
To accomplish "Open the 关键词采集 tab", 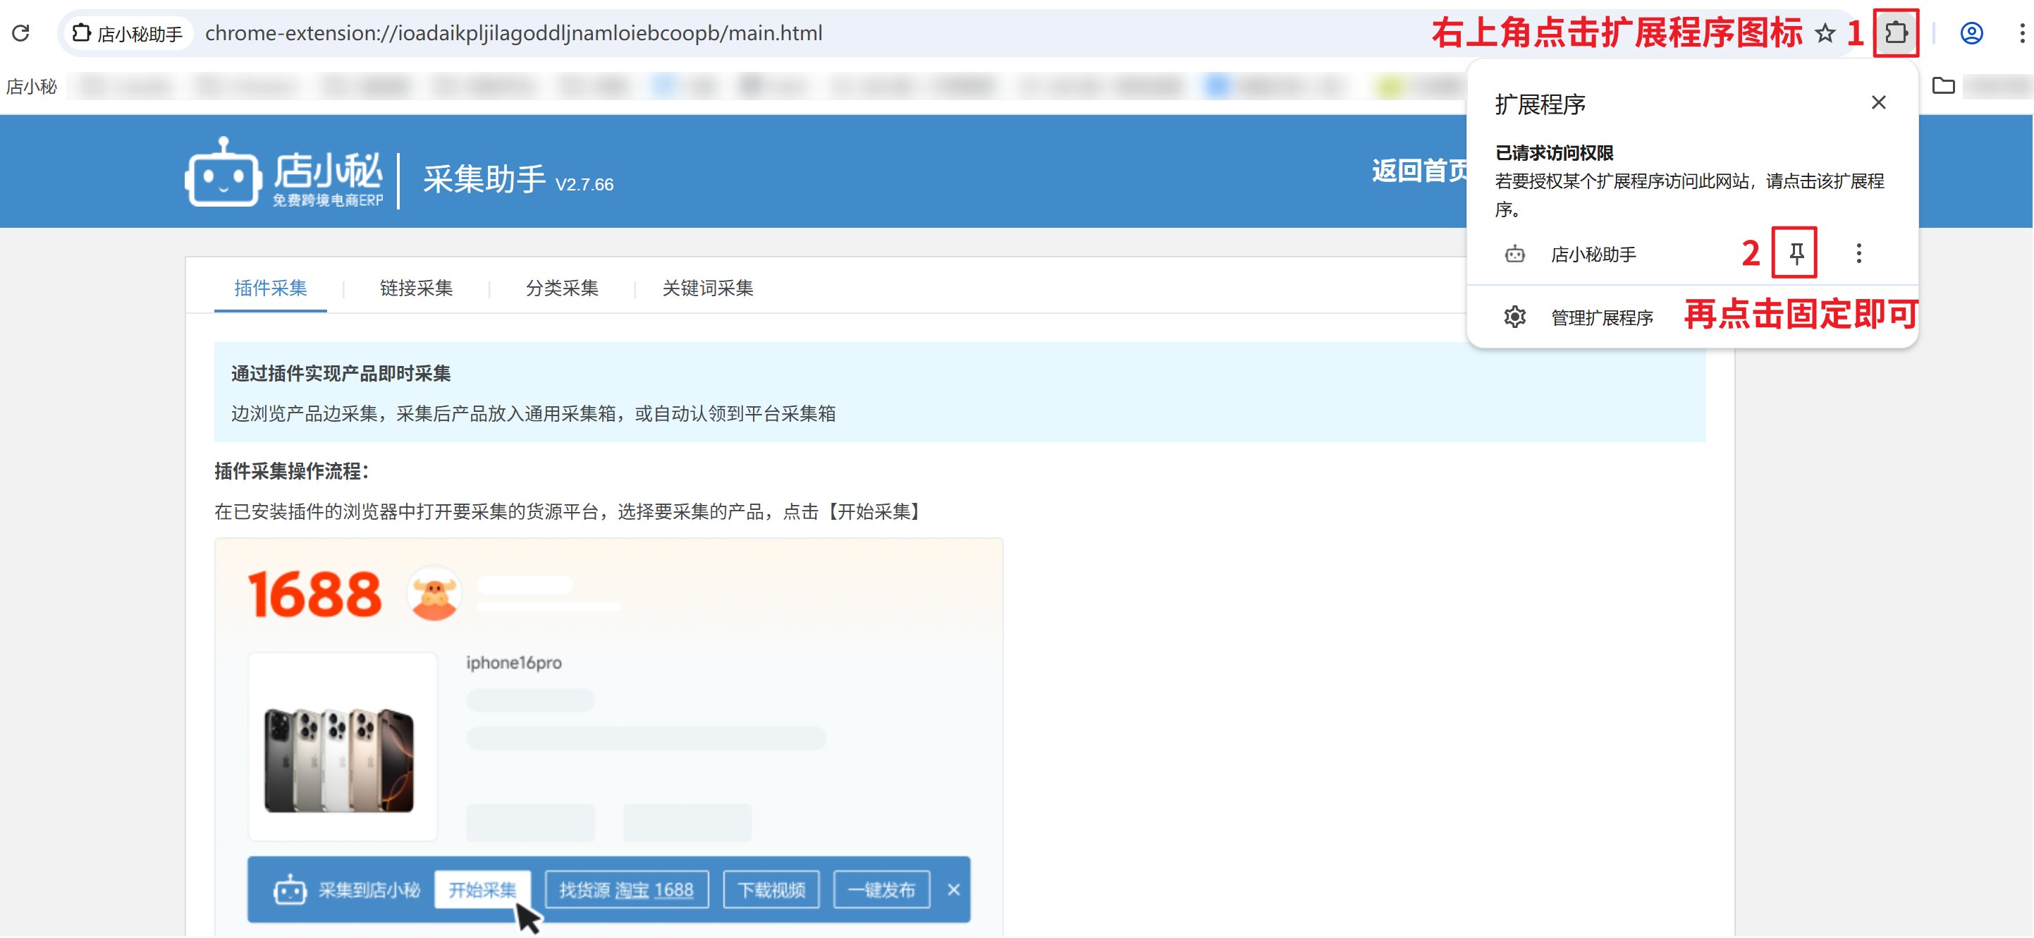I will (707, 288).
